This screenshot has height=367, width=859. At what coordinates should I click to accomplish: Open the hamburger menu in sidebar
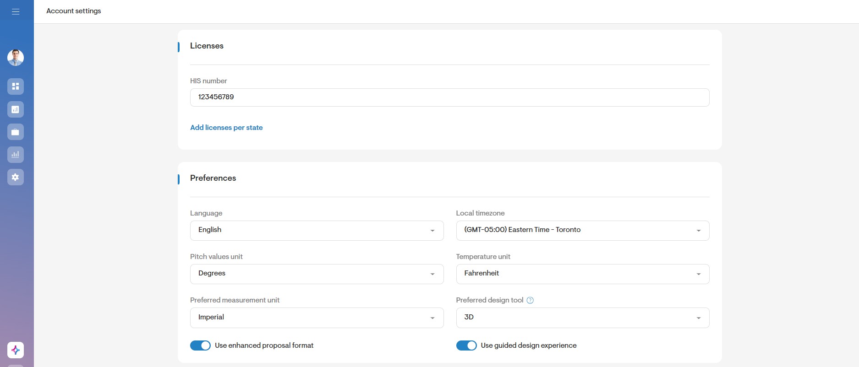16,11
